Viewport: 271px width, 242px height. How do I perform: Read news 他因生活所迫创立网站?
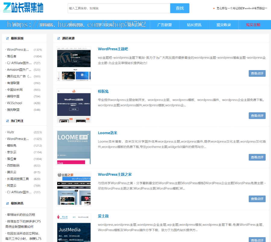coord(23,236)
